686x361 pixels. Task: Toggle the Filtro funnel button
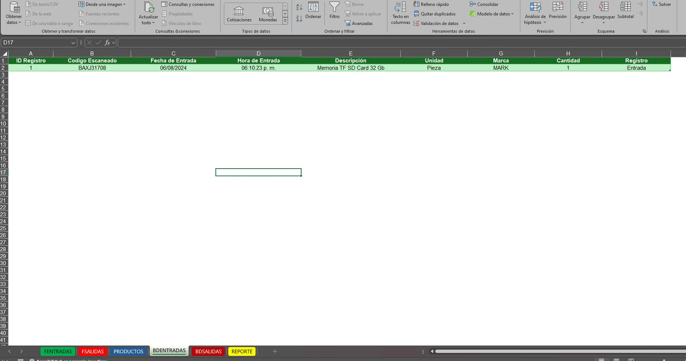335,10
